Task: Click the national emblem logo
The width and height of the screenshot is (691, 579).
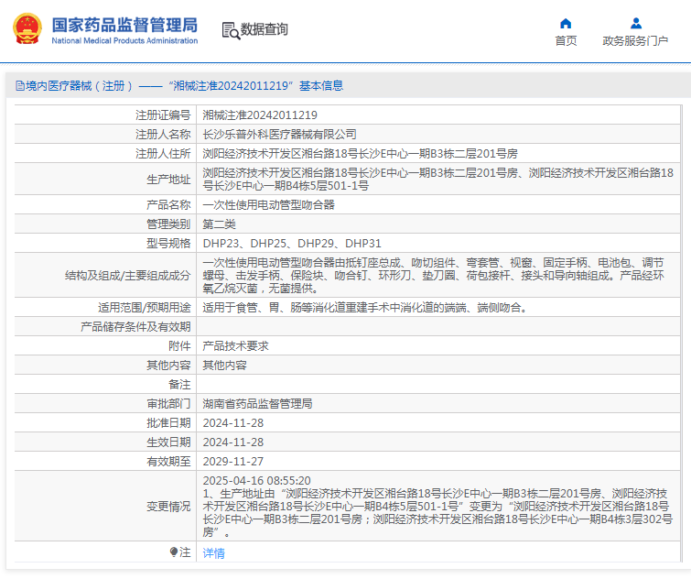Action: click(x=27, y=29)
